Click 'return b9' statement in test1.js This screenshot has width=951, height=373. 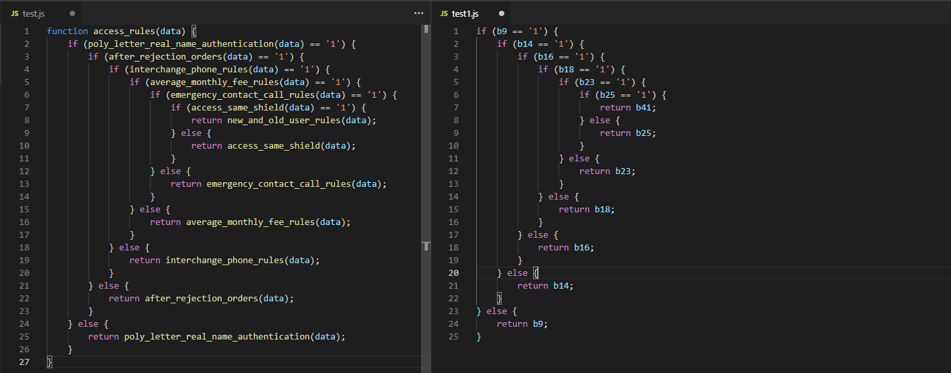[x=521, y=324]
